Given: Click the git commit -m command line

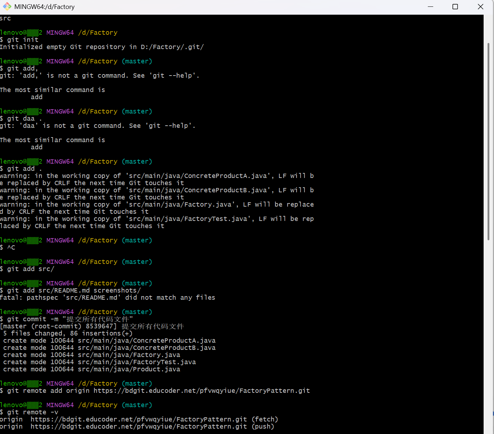Looking at the screenshot, I should 70,319.
